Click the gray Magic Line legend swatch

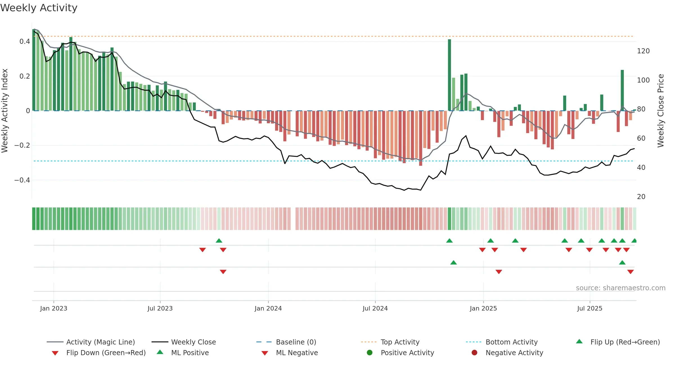click(x=55, y=342)
